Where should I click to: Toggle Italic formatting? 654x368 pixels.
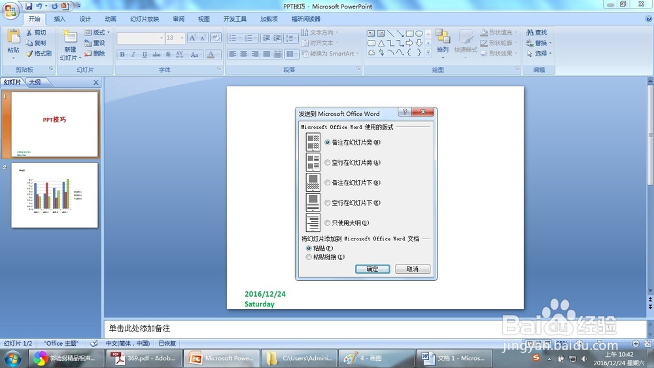[x=133, y=54]
